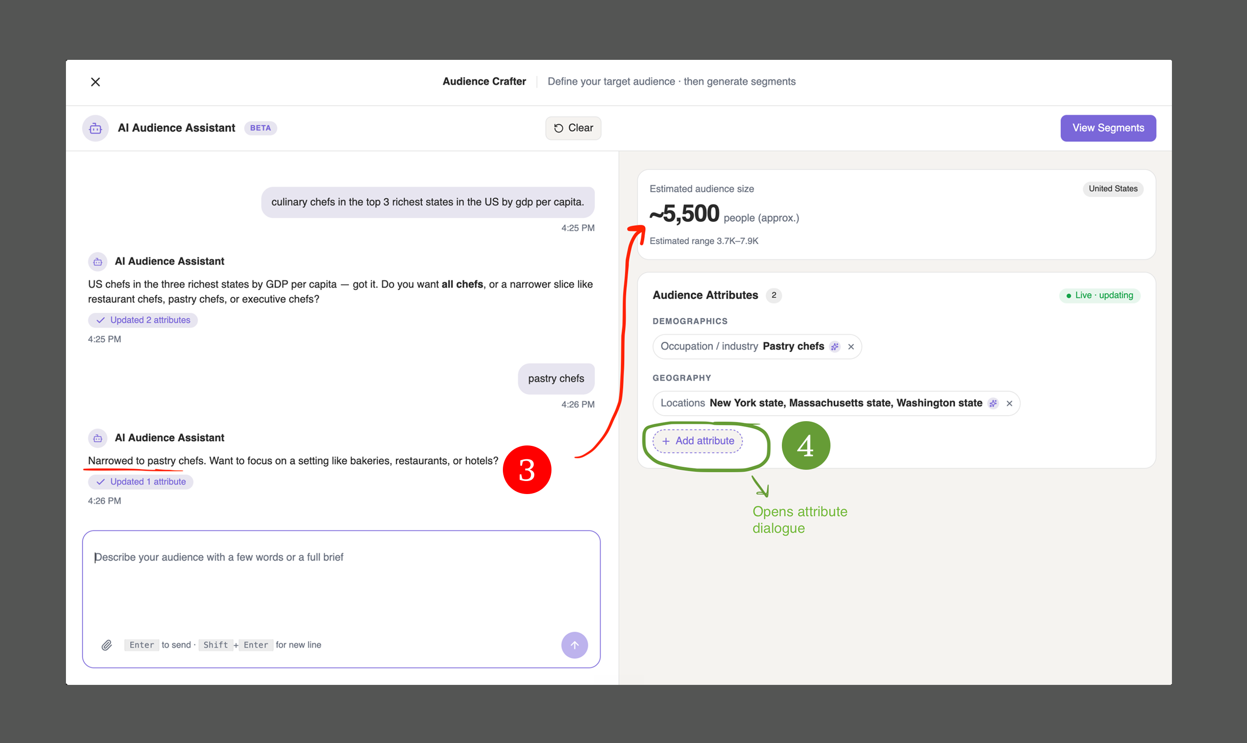Remove the Pastry chefs occupation attribute

pos(851,347)
